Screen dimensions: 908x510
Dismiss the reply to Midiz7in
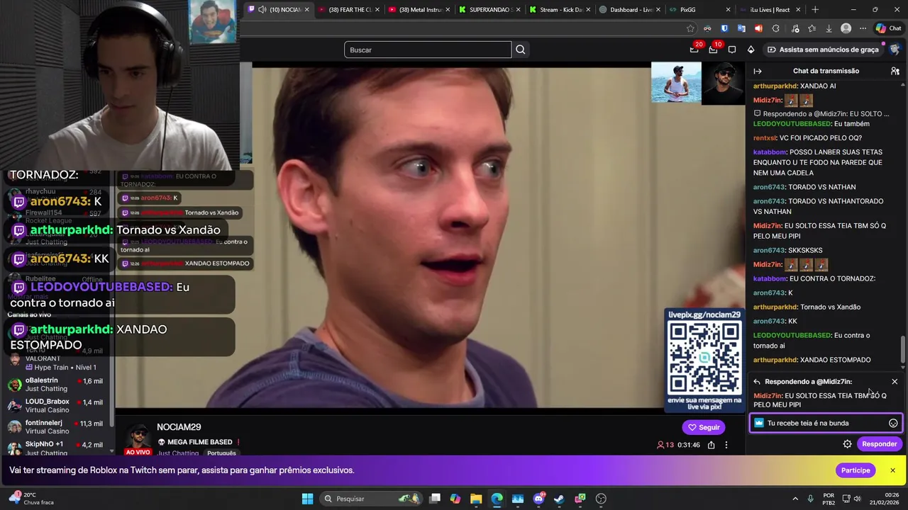[x=895, y=382]
